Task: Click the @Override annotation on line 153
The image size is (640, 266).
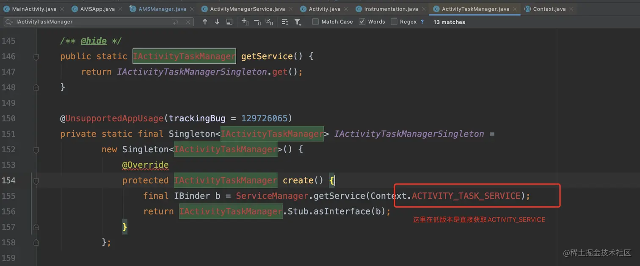Action: pos(146,165)
